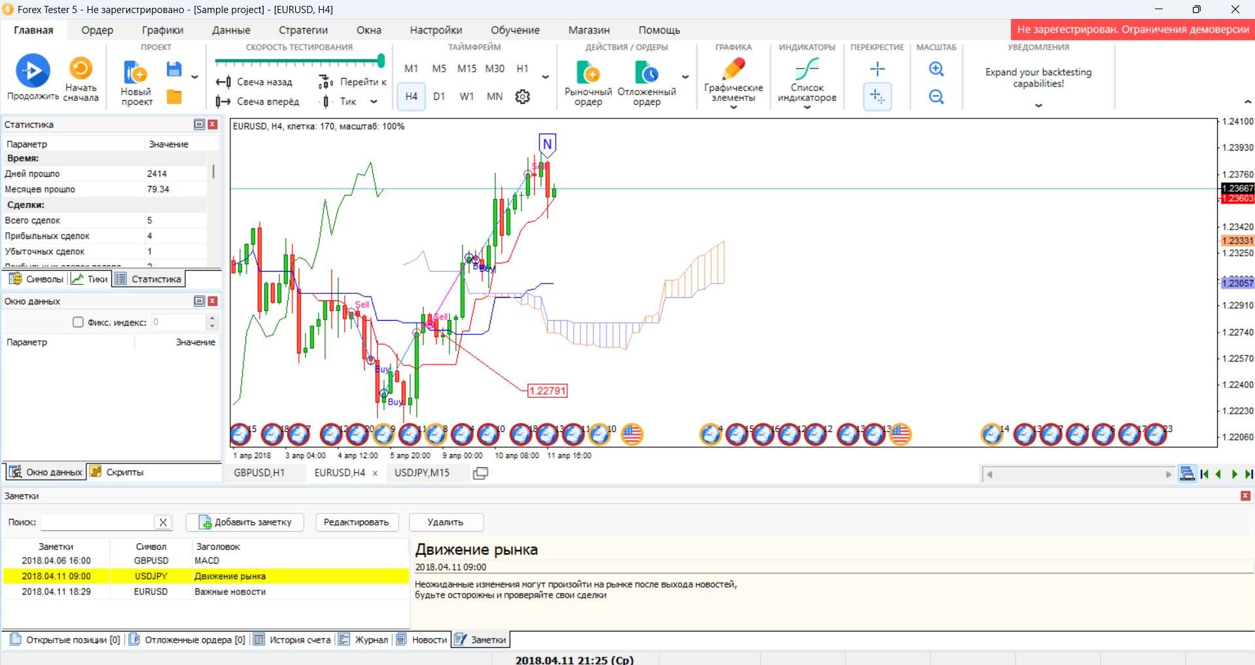Toggle the Фикс. индекс checkbox
This screenshot has width=1255, height=665.
(78, 322)
